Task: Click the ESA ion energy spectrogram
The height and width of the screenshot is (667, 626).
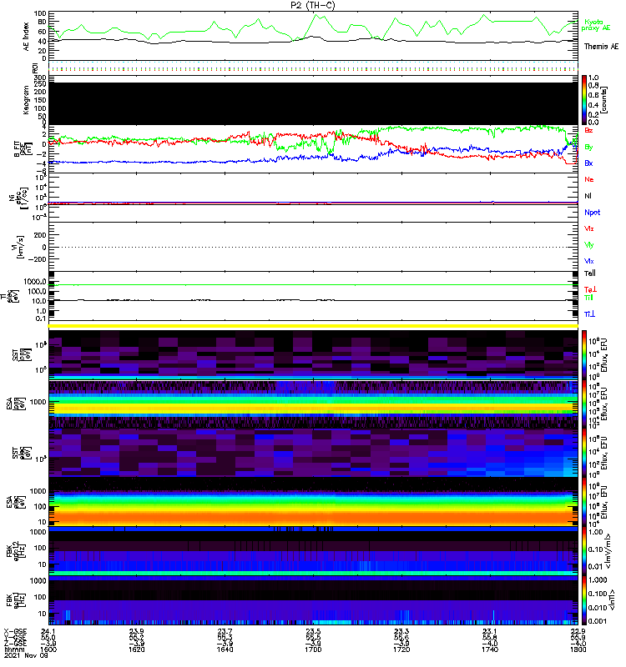Action: pyautogui.click(x=313, y=404)
